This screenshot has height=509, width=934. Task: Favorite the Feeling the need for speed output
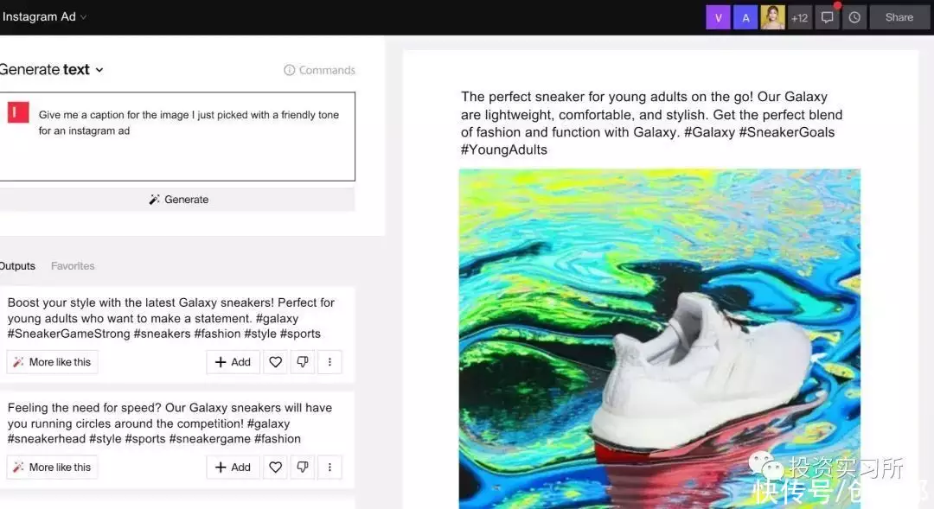(275, 468)
